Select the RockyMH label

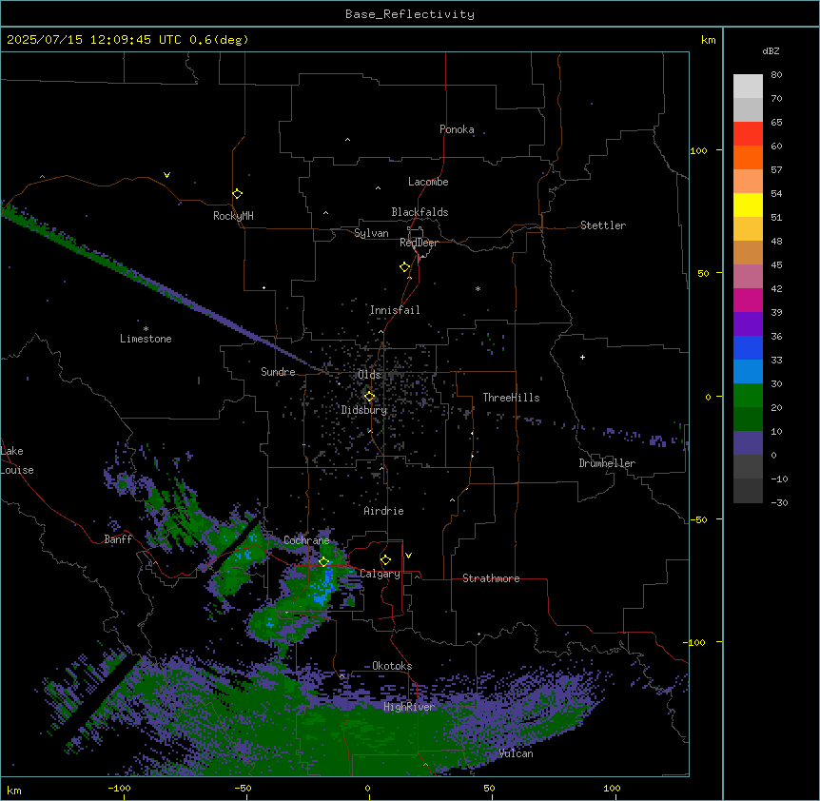[233, 216]
